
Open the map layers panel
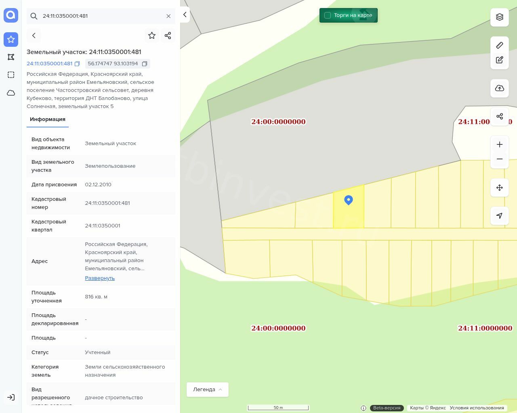(x=500, y=17)
